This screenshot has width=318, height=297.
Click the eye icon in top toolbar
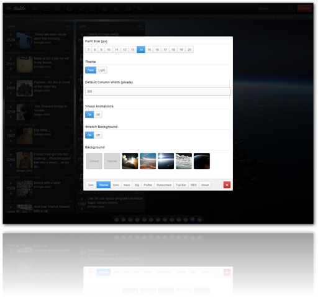tap(152, 9)
